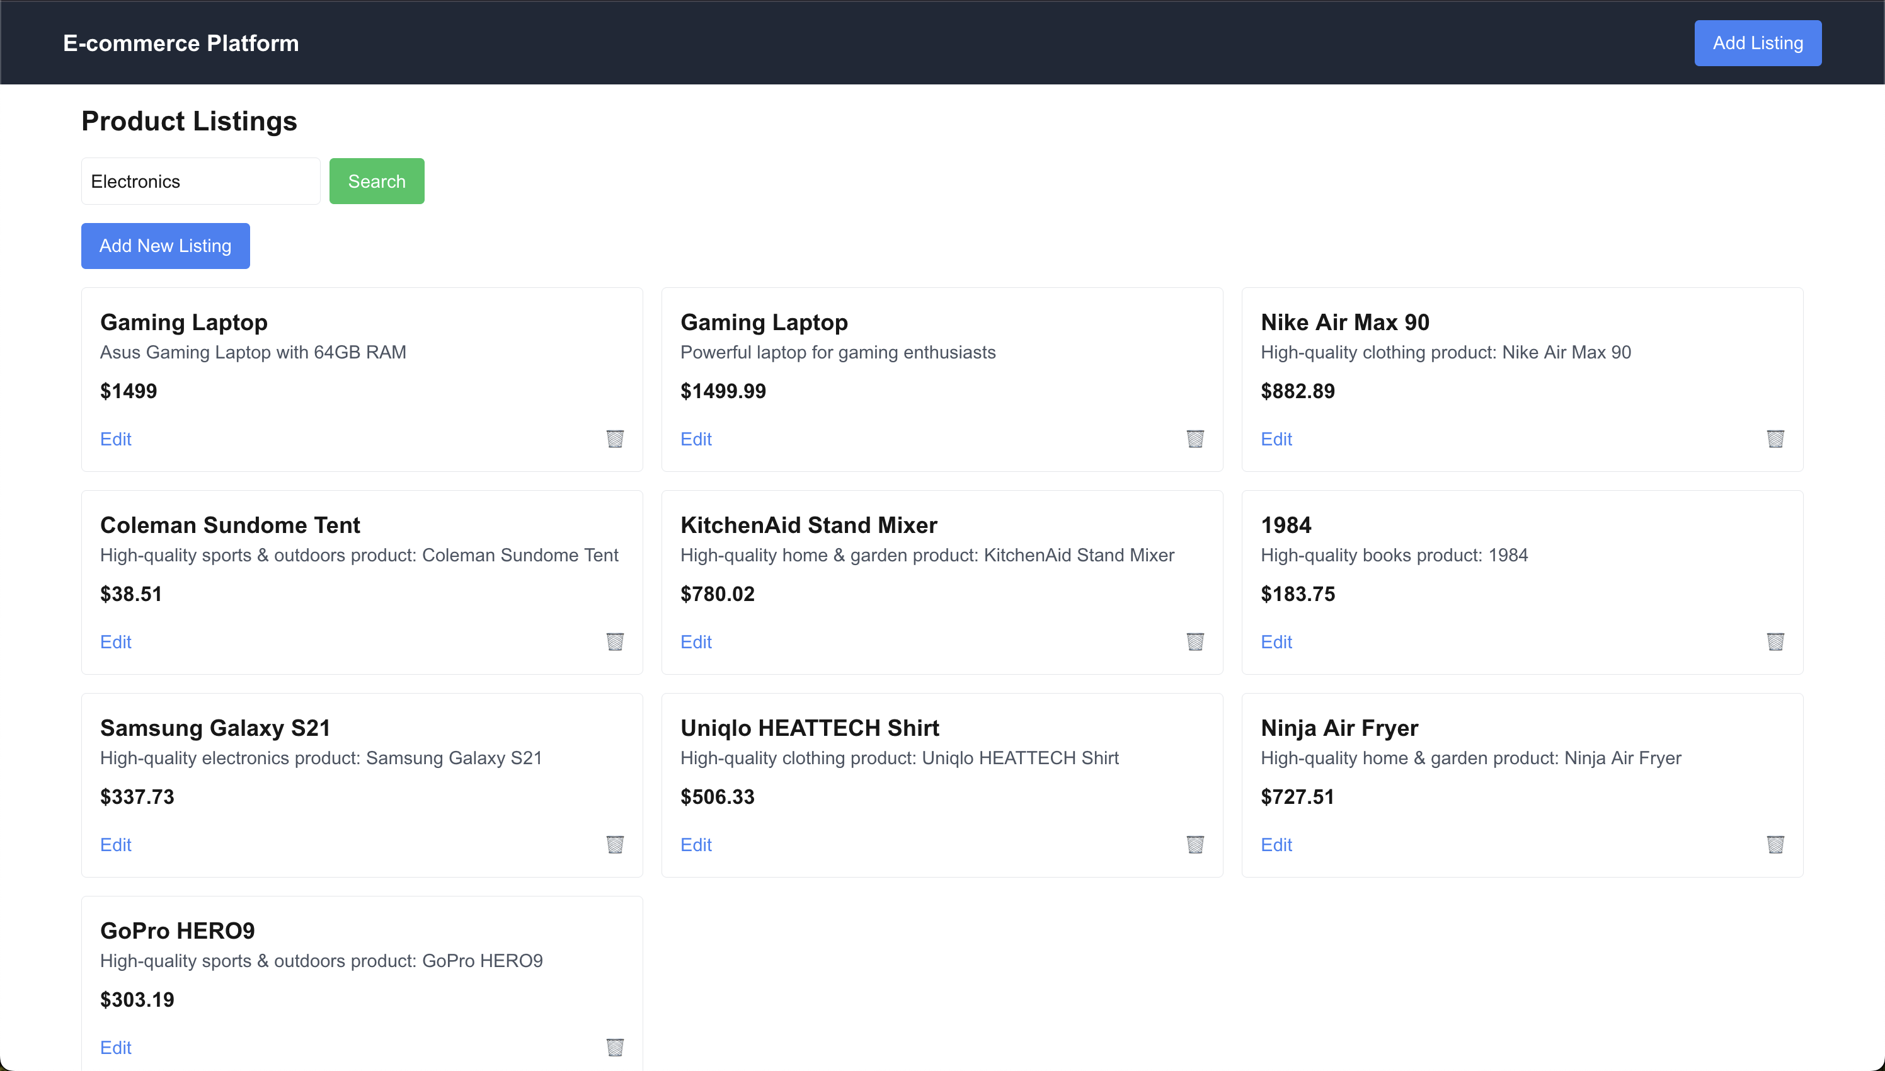Delete the Samsung Galaxy S21 listing
1885x1071 pixels.
pos(615,844)
